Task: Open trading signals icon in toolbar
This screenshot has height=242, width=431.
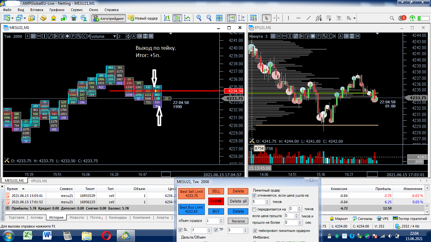Action: coord(63,18)
